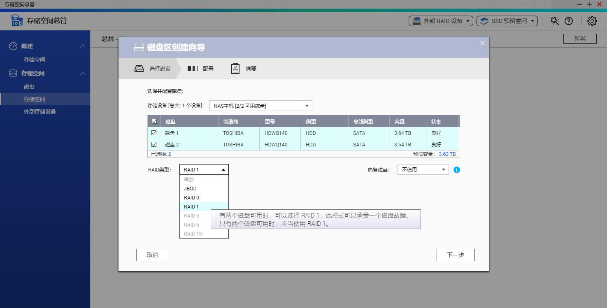The width and height of the screenshot is (607, 308).
Task: Open the SSD 预留空间 dropdown
Action: (x=507, y=21)
